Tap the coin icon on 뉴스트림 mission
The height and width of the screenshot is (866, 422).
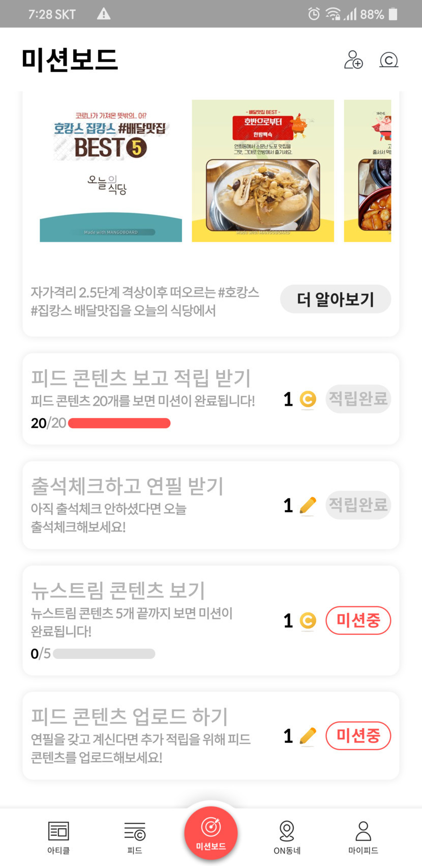click(x=308, y=621)
